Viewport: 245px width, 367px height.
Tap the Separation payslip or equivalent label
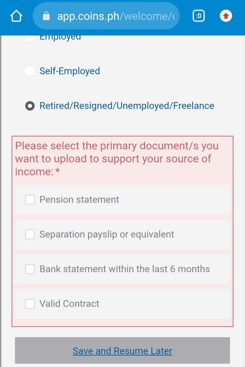coord(107,234)
